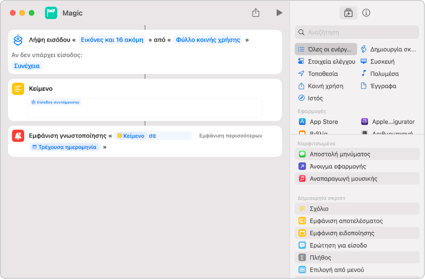This screenshot has height=279, width=425.
Task: Add Επιλογή από μενού action
Action: 357,269
